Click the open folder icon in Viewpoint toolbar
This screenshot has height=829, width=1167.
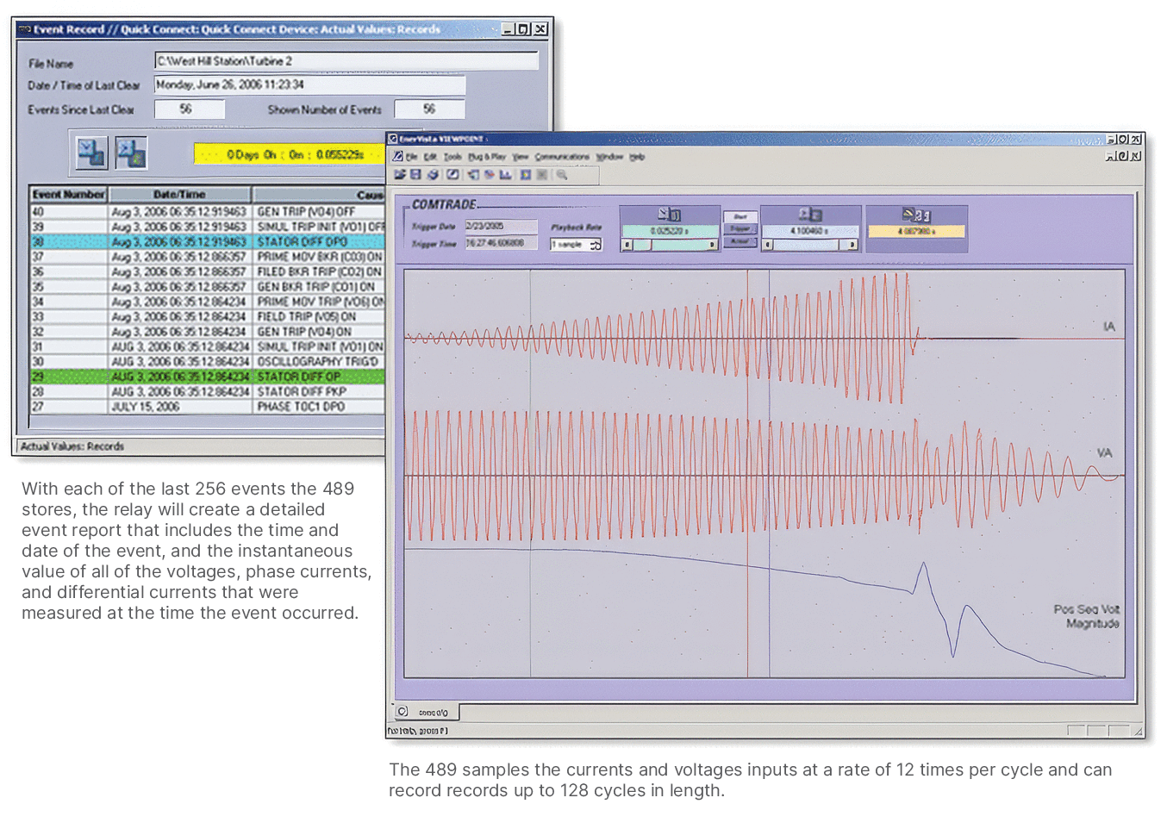(400, 174)
